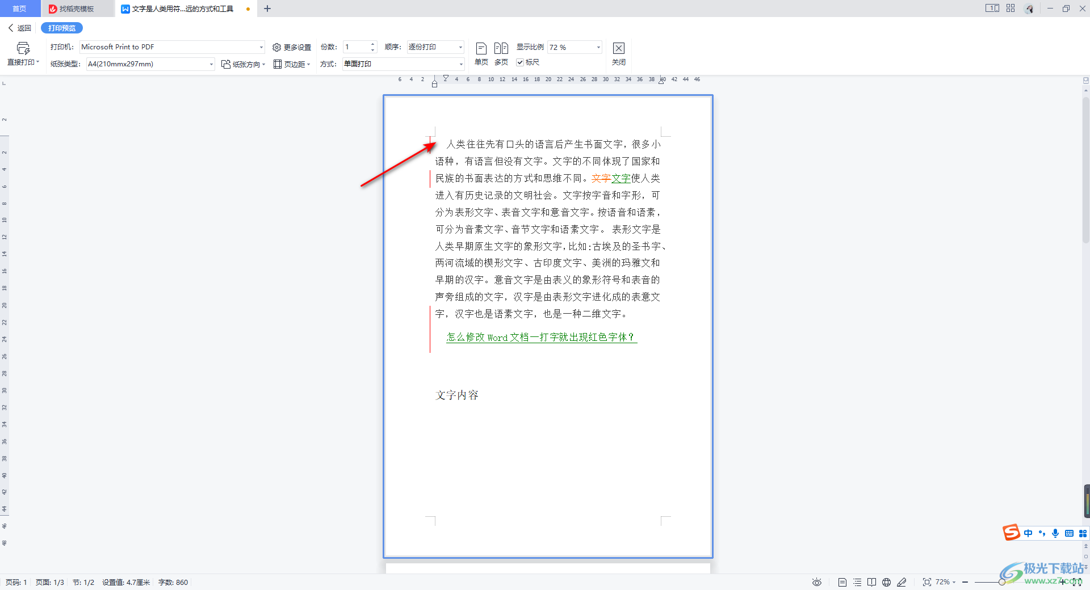Open the app grid icon in title bar
Screen dimensions: 1090x590
point(1011,9)
